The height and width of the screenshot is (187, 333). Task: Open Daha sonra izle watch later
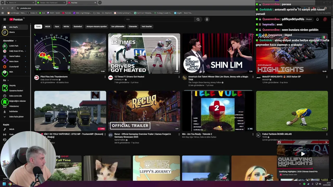coord(14,96)
